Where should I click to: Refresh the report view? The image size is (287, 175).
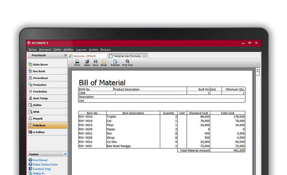[115, 63]
